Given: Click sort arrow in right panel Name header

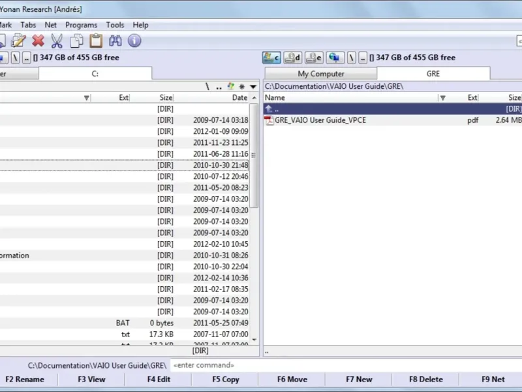Looking at the screenshot, I should tap(443, 98).
